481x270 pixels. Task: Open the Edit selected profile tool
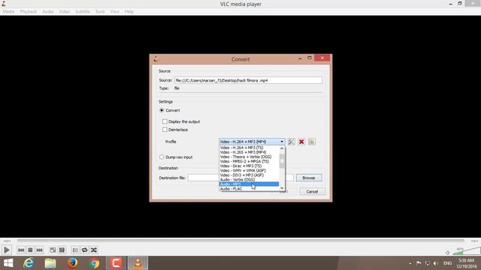click(291, 142)
